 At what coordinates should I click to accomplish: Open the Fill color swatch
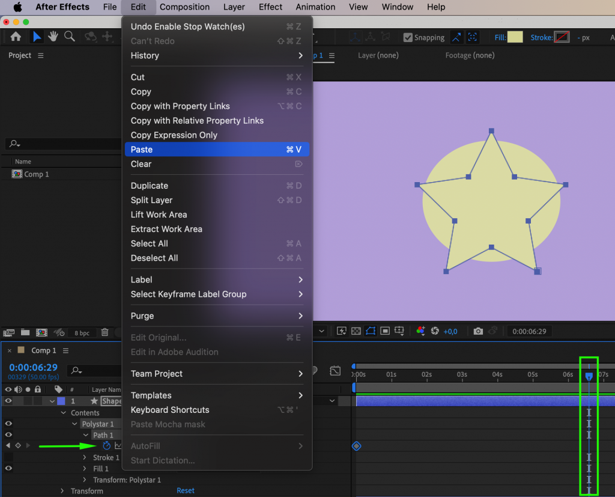[x=515, y=37]
